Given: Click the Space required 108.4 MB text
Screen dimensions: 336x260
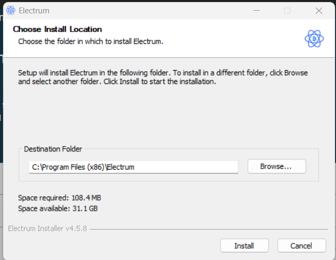Looking at the screenshot, I should coord(59,198).
